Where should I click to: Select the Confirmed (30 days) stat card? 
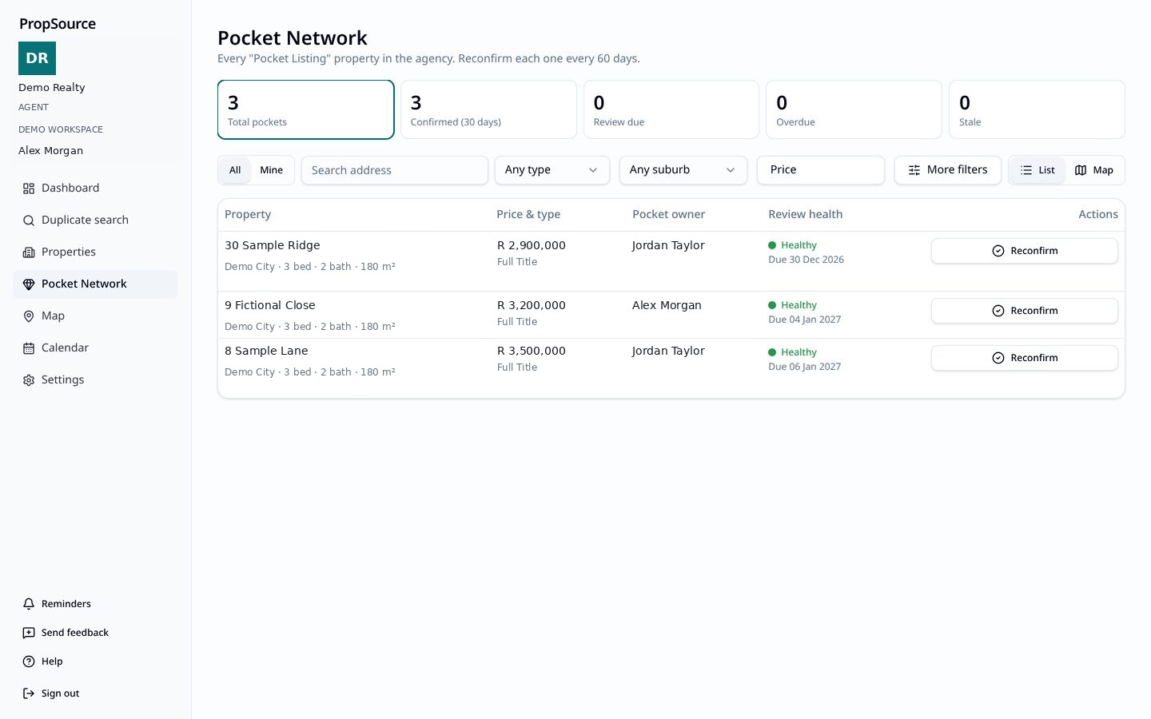tap(488, 109)
